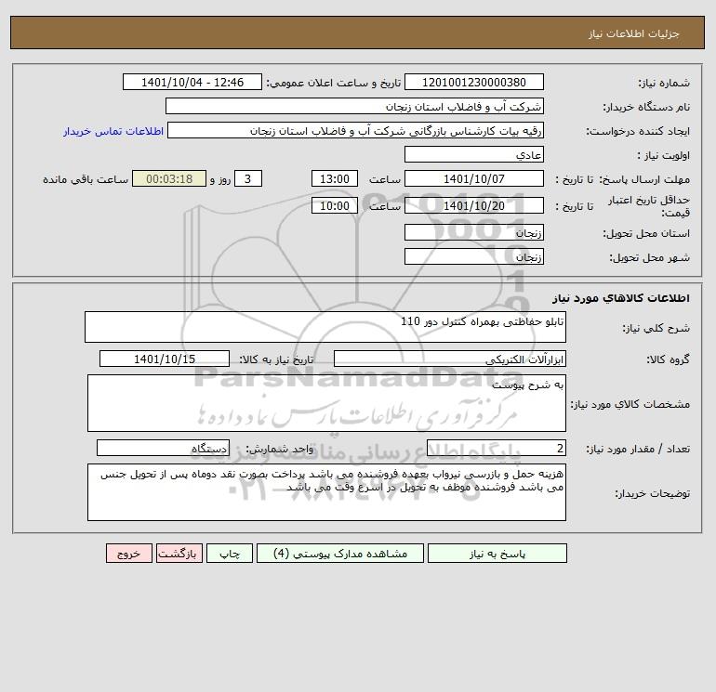This screenshot has height=692, width=716.
Task: Click unit of measure field دستگاه
Action: (163, 449)
